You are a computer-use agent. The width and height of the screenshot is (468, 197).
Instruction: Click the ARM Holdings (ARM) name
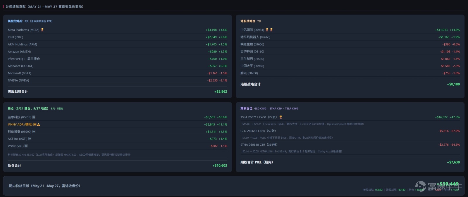pyautogui.click(x=22, y=44)
